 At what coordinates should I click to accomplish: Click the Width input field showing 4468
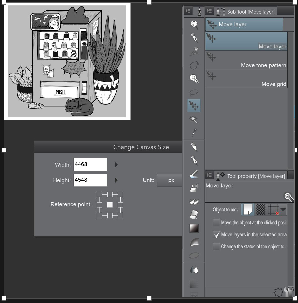90,165
